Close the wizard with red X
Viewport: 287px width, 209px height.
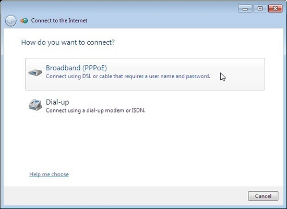pyautogui.click(x=275, y=8)
